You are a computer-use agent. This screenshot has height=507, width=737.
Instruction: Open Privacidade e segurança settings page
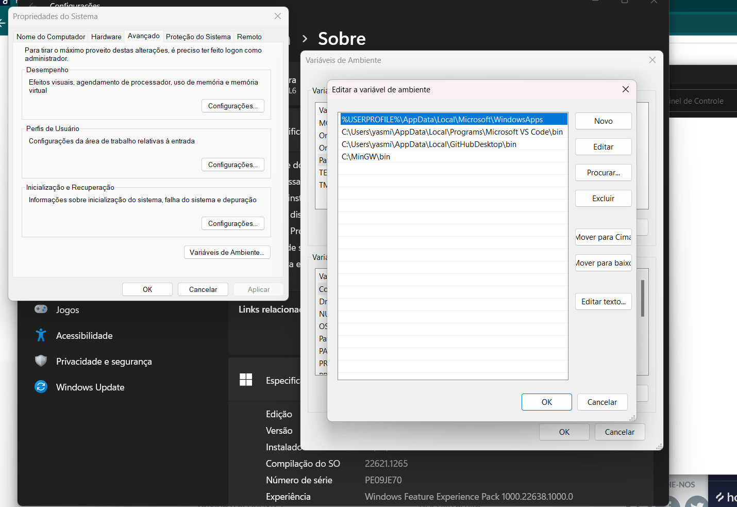pos(104,362)
